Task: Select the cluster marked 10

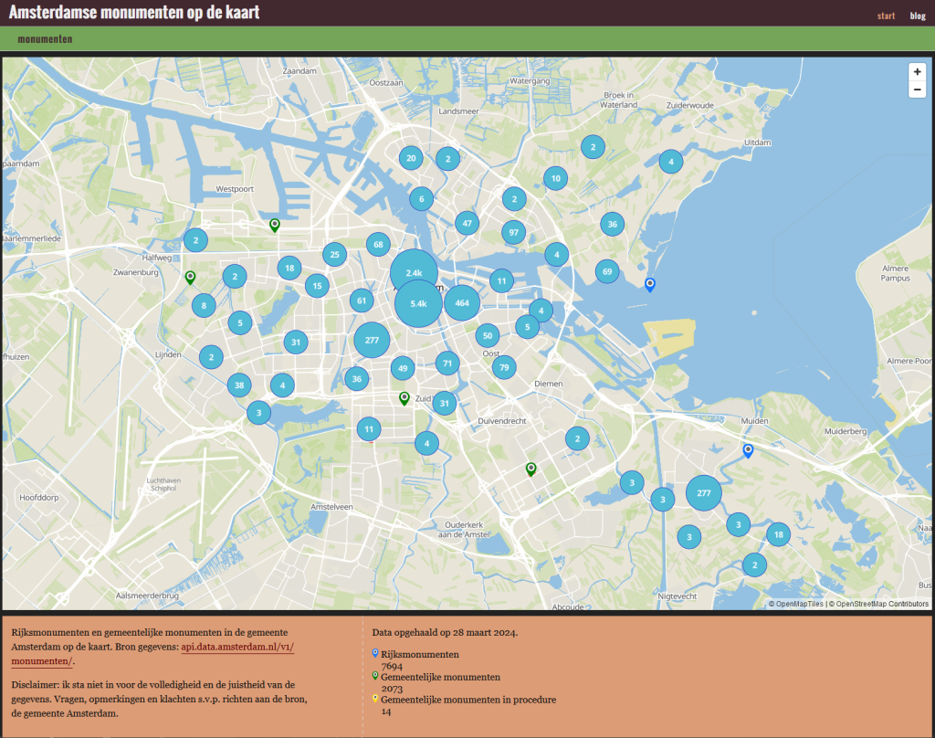Action: point(556,178)
